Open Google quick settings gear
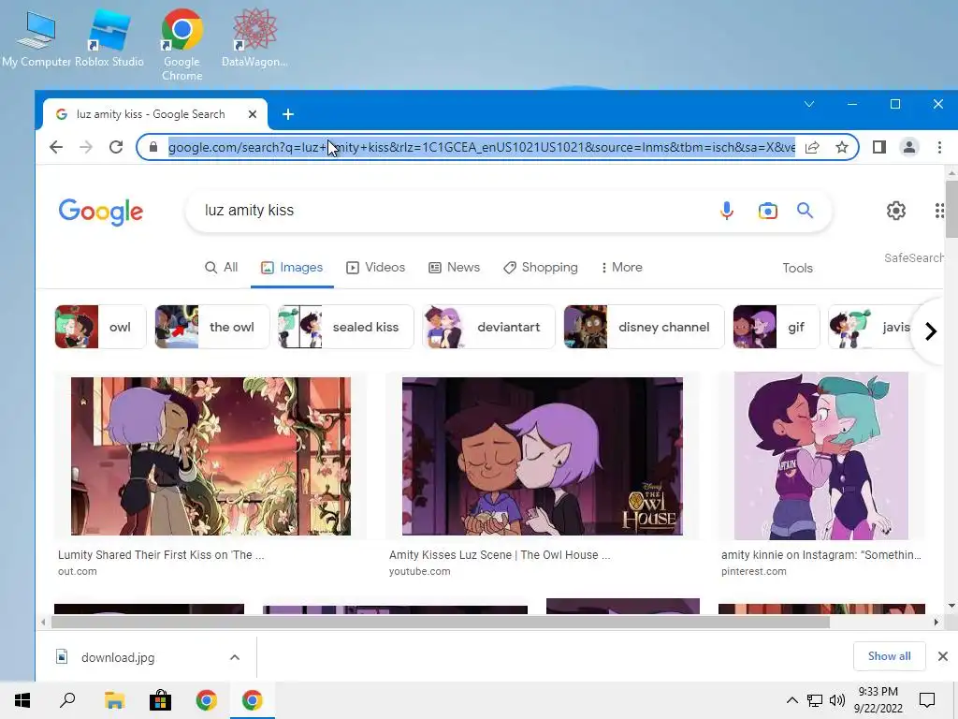 [895, 211]
